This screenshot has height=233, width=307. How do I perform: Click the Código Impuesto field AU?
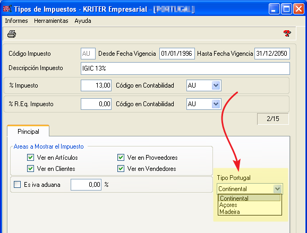click(x=88, y=54)
